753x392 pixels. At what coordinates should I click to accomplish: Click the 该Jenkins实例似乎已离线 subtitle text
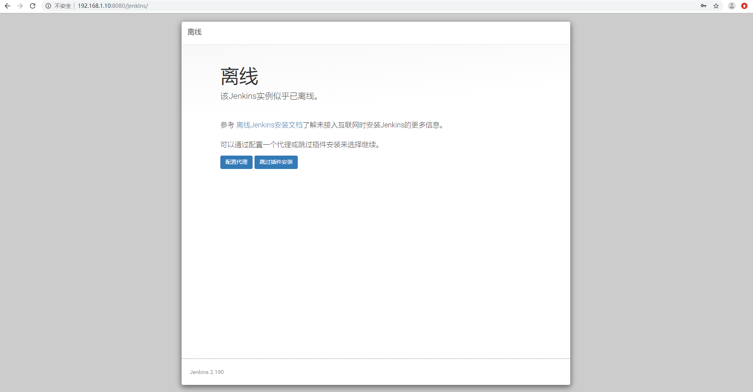tap(269, 96)
